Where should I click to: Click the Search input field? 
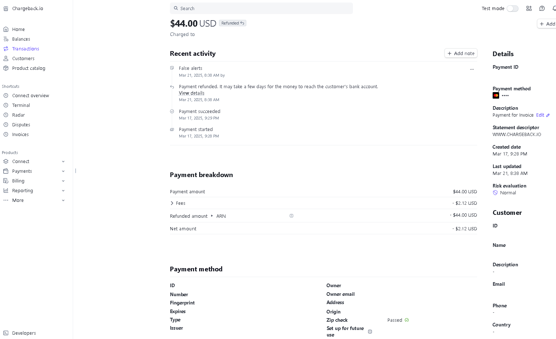(261, 8)
